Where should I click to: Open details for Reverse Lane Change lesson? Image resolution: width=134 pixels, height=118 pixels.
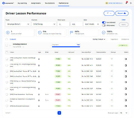point(126,59)
